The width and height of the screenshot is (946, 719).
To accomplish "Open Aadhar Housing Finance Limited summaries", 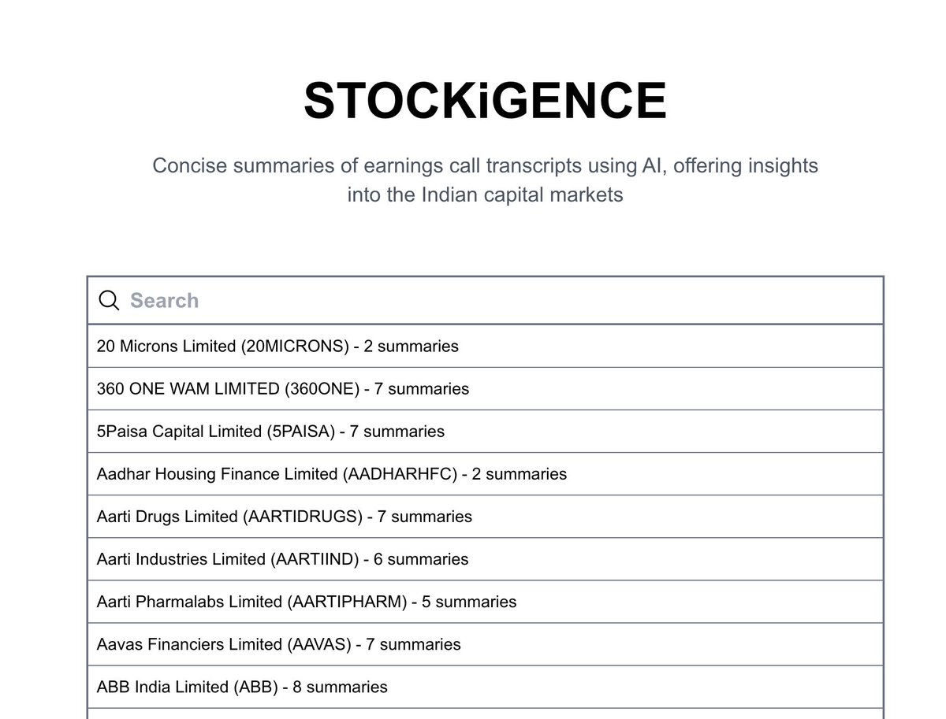I will pyautogui.click(x=331, y=474).
